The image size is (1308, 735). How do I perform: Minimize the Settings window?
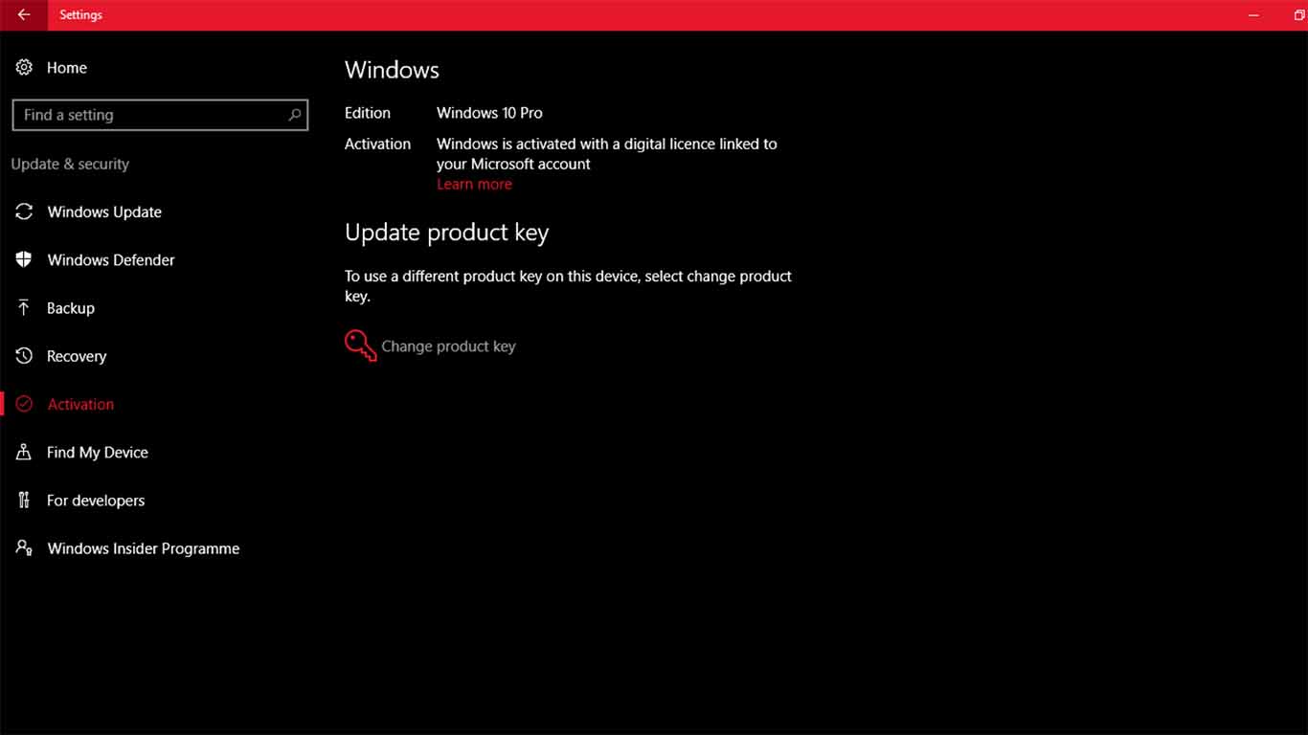pos(1253,14)
